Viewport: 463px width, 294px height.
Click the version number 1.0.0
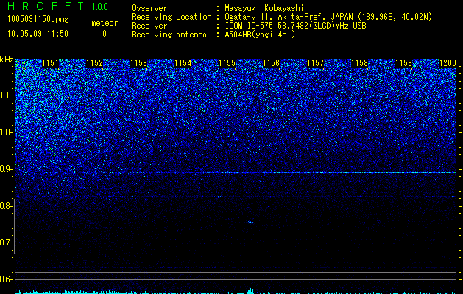click(99, 6)
